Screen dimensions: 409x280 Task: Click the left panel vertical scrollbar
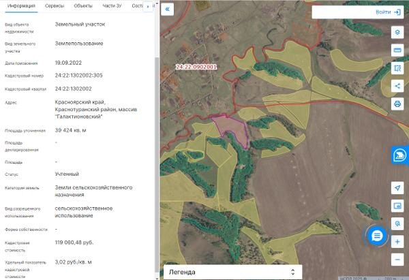157,164
